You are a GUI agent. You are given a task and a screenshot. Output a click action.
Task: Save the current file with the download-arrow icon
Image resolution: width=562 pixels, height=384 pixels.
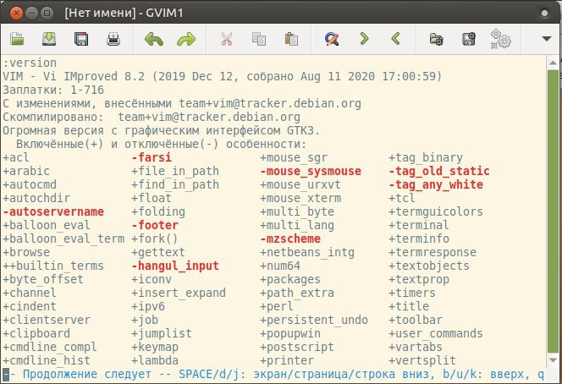click(x=49, y=39)
